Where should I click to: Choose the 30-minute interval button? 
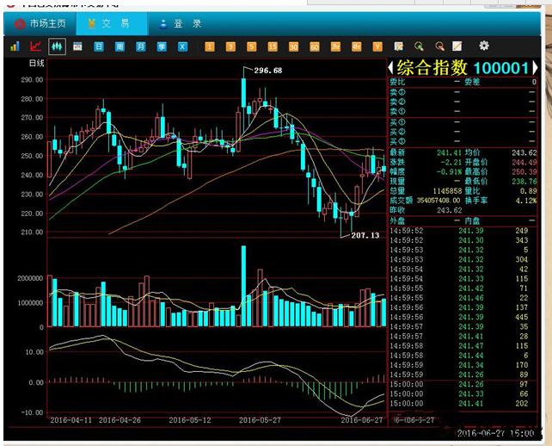click(293, 46)
